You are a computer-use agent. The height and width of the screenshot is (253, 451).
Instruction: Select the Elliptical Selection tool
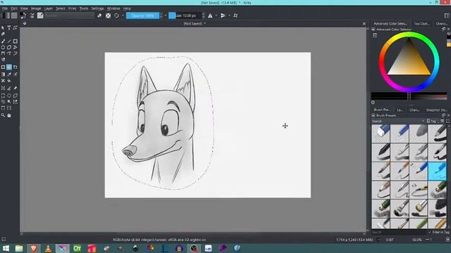(9, 96)
